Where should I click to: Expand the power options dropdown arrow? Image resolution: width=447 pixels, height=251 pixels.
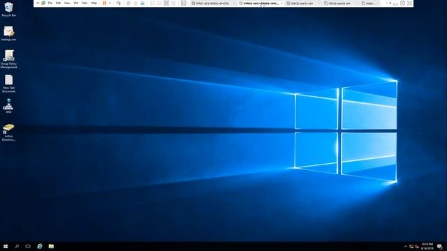click(110, 3)
